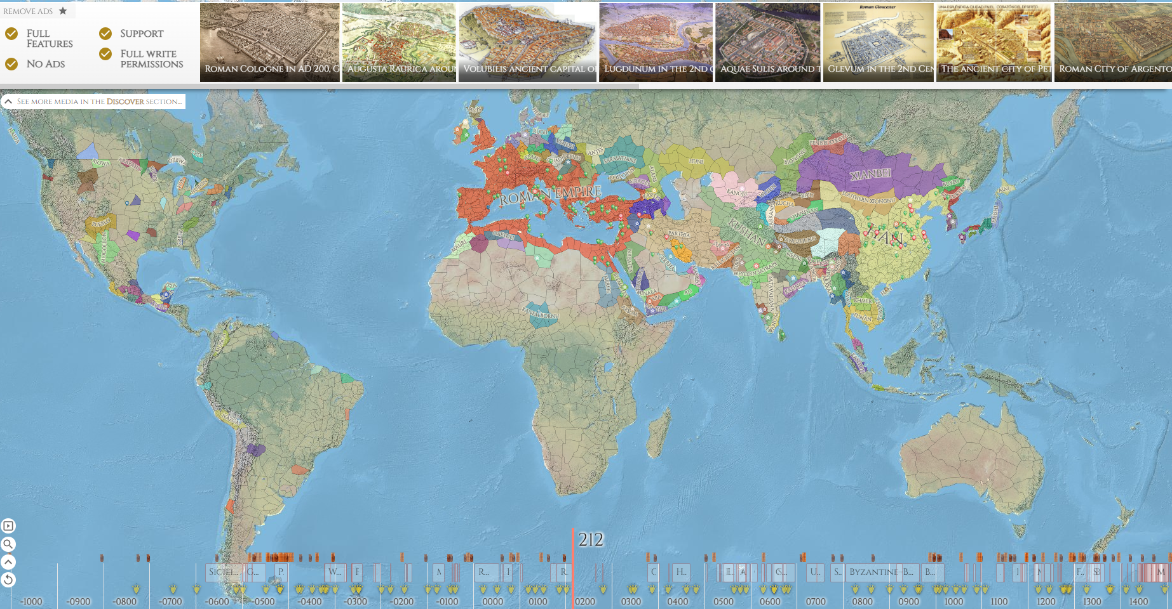Click the checkmark icon beside No Ads

[x=11, y=64]
